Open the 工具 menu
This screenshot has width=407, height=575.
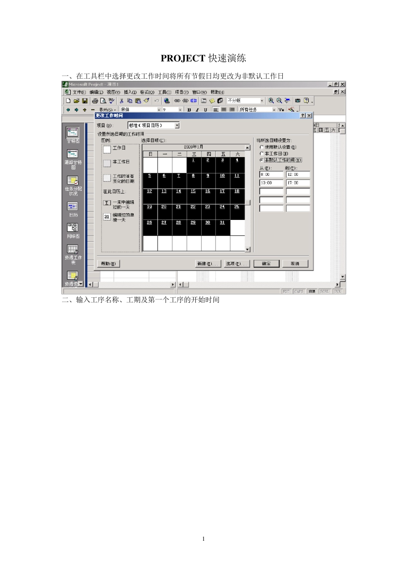165,92
